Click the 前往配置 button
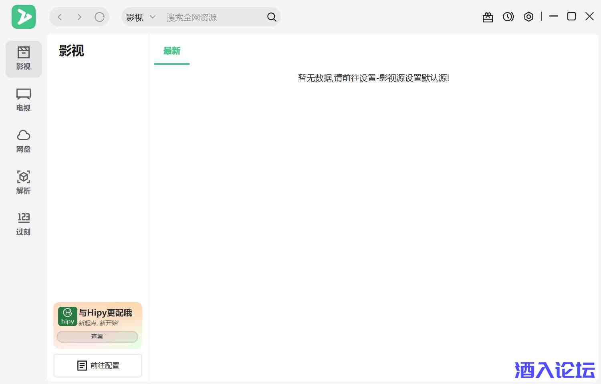 coord(98,365)
